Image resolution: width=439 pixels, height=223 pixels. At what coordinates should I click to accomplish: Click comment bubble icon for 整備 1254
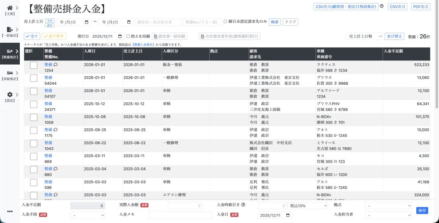click(56, 65)
